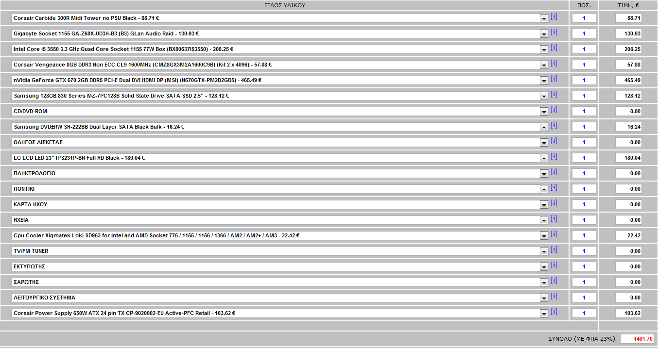
Task: Click price field showing 88.71
Action: coord(628,18)
